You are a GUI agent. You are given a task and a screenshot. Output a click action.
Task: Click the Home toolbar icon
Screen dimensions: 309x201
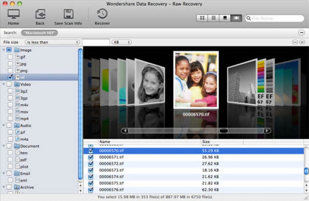point(13,14)
